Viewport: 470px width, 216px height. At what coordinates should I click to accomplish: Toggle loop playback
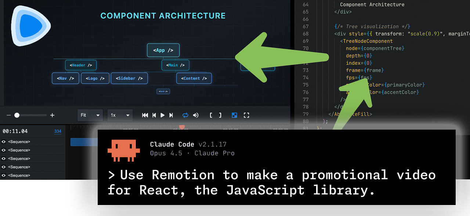(185, 115)
